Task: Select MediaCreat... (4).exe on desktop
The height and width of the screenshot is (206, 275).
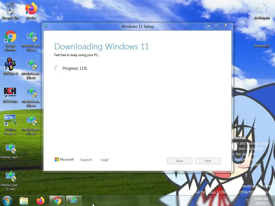Action: pyautogui.click(x=31, y=97)
